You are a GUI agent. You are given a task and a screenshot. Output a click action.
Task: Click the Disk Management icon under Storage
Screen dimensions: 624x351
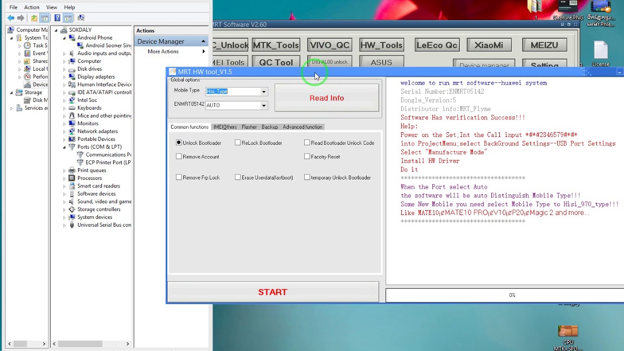(27, 100)
